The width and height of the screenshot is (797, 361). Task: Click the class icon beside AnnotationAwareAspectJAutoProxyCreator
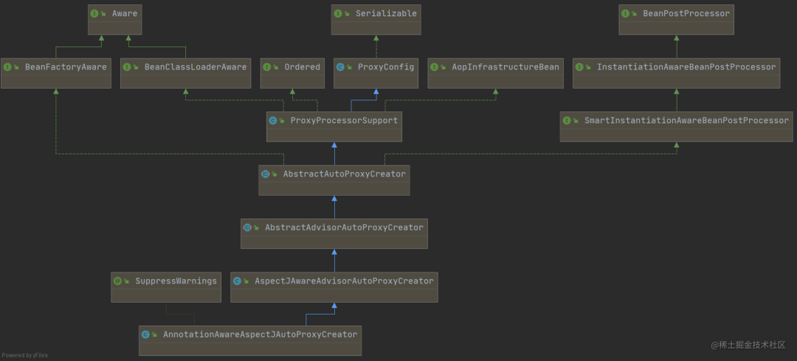(x=146, y=334)
